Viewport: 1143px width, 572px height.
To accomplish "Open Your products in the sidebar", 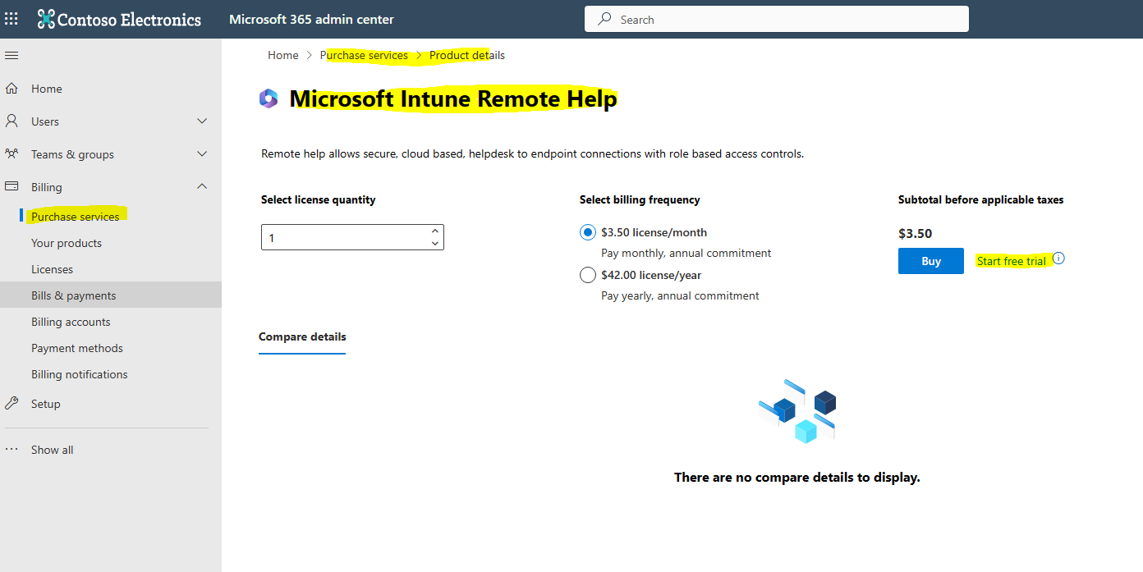I will coord(67,243).
